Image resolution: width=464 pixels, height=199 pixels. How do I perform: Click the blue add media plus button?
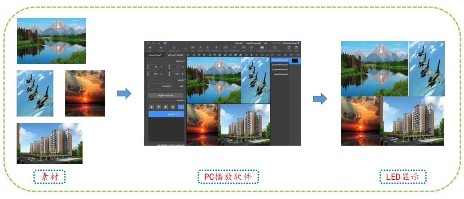click(x=181, y=107)
